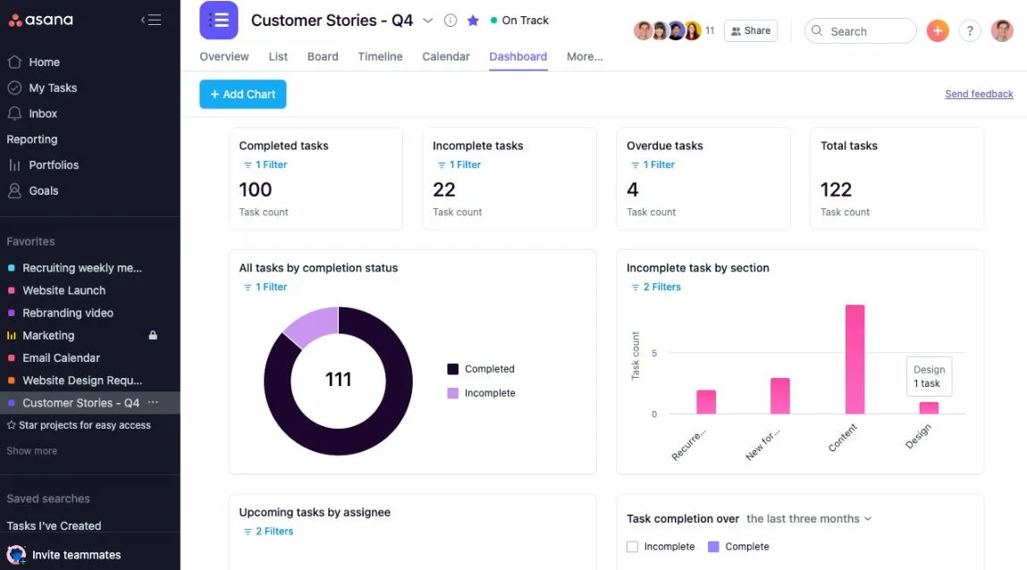1027x570 pixels.
Task: Collapse the sidebar with the hamburger icon
Action: coord(151,20)
